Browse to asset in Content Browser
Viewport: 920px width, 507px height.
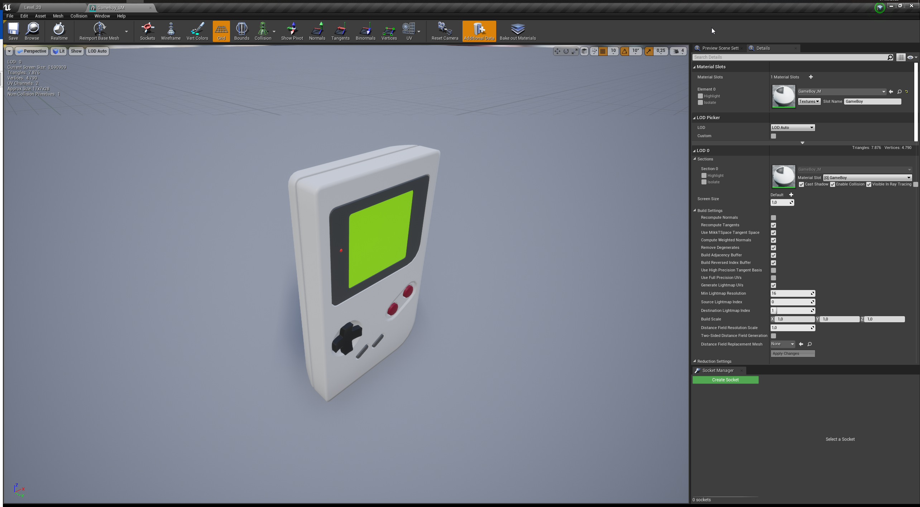point(32,31)
